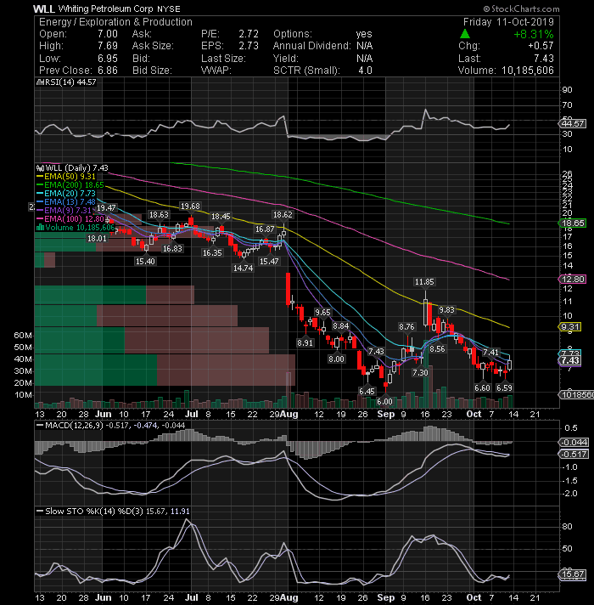Click the 9.83 price label in September
Image resolution: width=594 pixels, height=605 pixels.
447,309
